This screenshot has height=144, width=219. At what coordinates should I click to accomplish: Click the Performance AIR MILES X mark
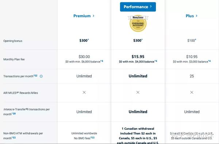(x=138, y=92)
